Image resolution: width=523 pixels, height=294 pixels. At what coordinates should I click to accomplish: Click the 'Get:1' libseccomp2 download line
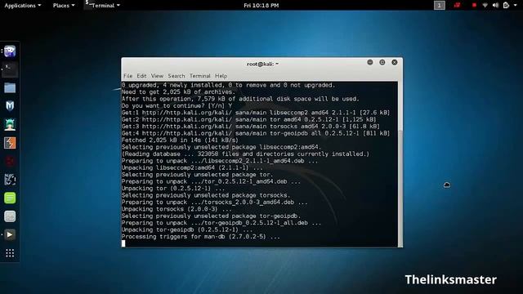(256, 113)
